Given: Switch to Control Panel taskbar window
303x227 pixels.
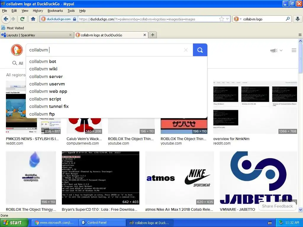Looking at the screenshot, I should click(101, 223).
